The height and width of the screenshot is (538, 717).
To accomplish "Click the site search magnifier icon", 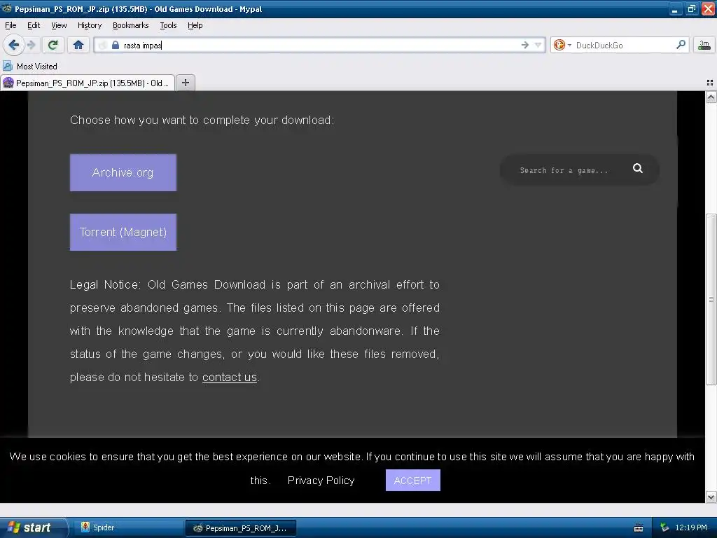I will (x=637, y=168).
